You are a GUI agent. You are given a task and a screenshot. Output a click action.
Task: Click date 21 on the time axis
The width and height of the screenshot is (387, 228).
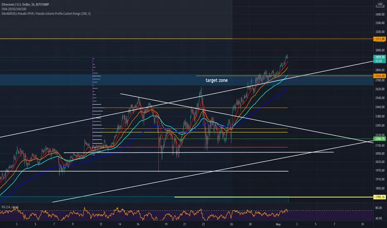(185, 224)
